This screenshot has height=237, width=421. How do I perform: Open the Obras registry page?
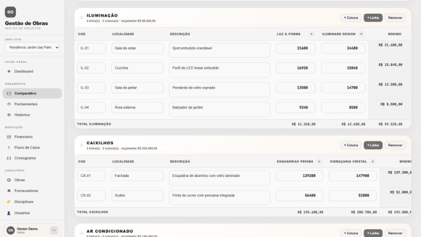(x=32, y=180)
